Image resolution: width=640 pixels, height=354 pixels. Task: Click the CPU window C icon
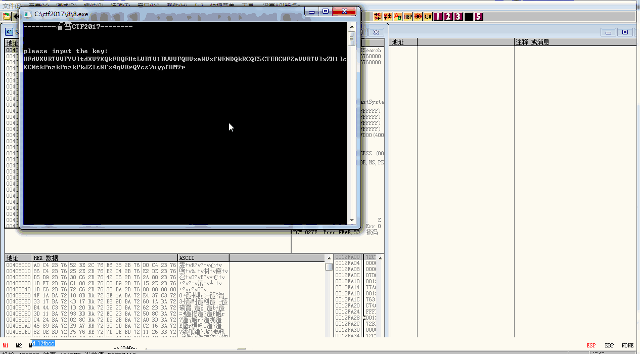(9, 32)
